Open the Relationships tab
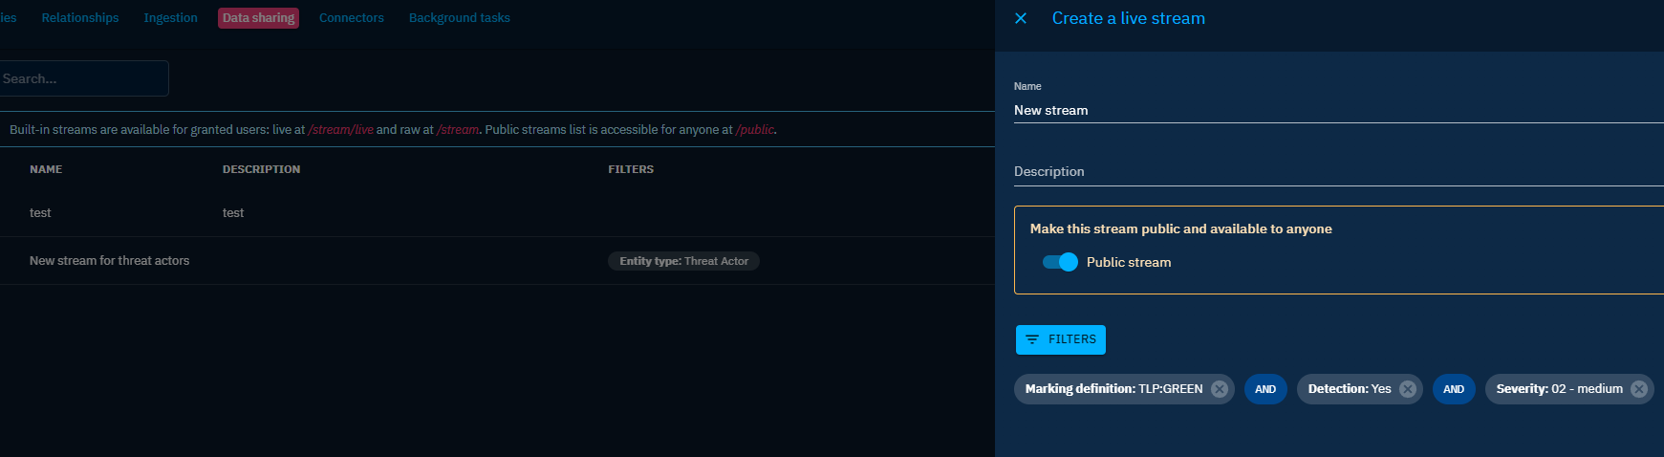The height and width of the screenshot is (457, 1664). point(80,18)
